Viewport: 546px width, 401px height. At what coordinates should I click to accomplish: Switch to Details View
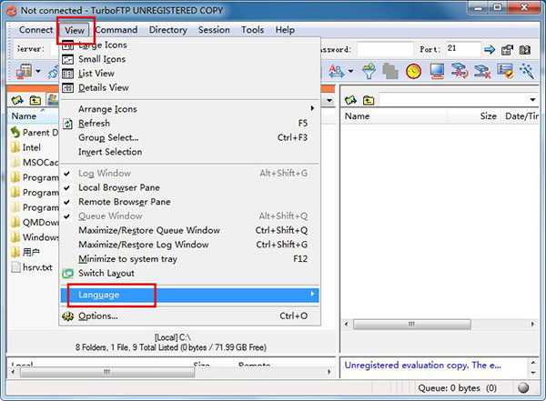click(x=190, y=87)
